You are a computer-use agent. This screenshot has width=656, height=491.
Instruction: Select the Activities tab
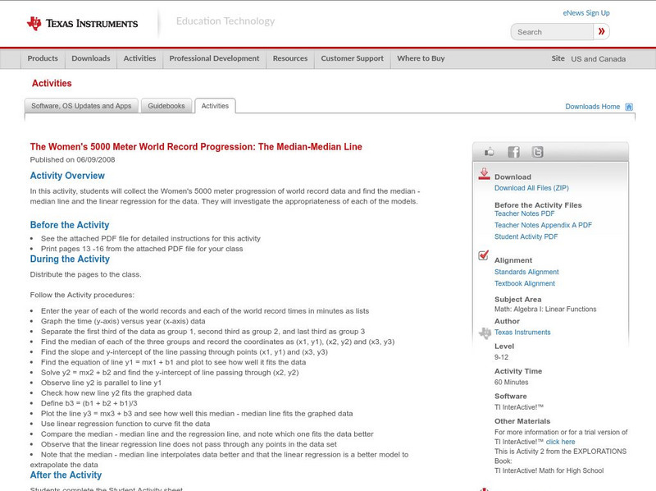[x=215, y=106]
